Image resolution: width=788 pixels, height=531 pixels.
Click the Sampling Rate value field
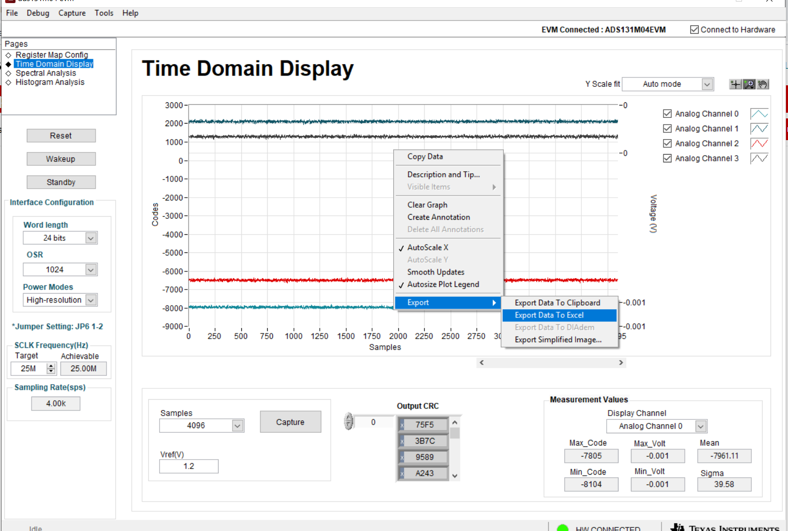click(56, 404)
